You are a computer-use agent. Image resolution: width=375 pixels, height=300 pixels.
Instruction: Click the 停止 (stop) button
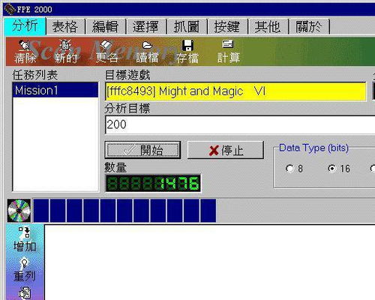coord(226,150)
